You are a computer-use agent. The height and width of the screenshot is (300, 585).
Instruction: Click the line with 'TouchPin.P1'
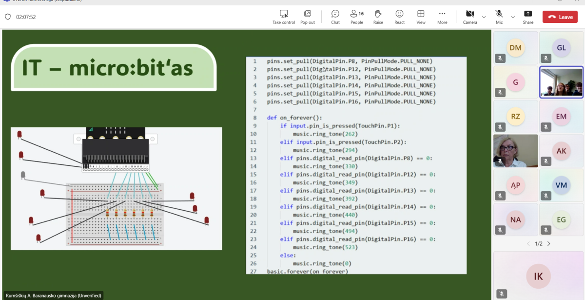340,126
